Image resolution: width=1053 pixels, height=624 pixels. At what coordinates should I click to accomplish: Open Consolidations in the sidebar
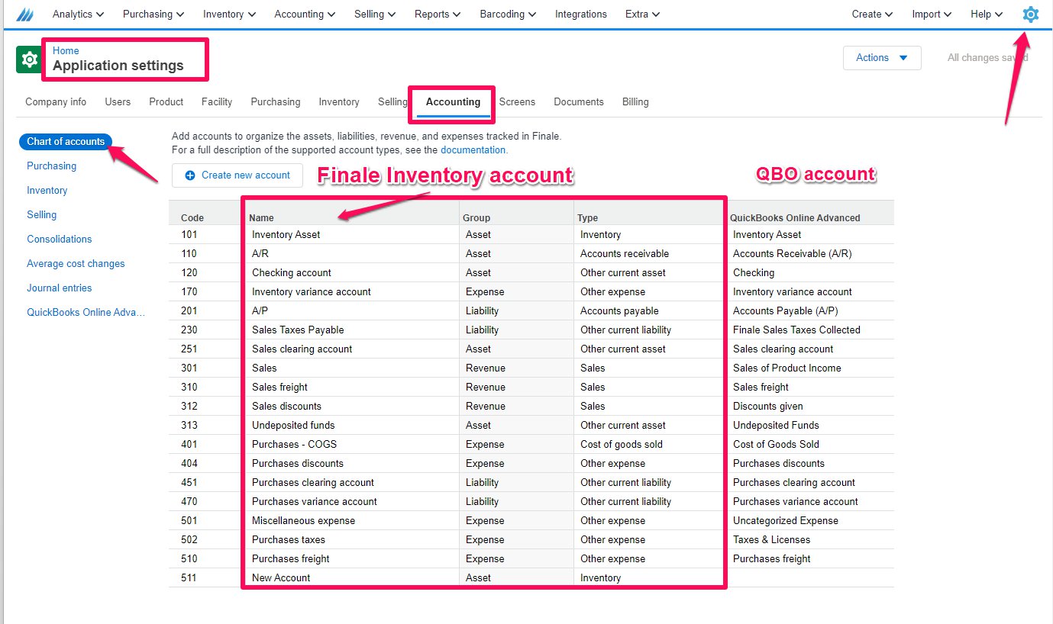[x=59, y=239]
